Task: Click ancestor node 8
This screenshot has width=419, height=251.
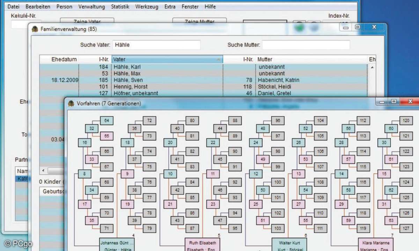Action: pos(84,174)
